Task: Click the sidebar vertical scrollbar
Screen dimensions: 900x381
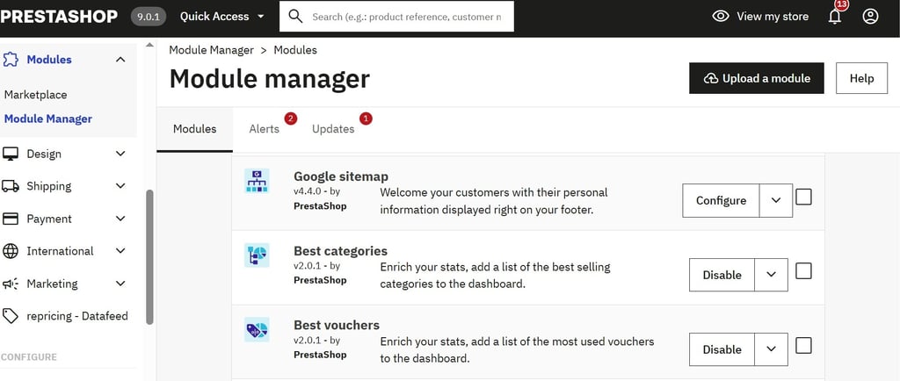Action: (149, 255)
